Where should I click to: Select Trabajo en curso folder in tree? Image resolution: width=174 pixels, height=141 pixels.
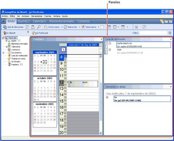coord(18,59)
